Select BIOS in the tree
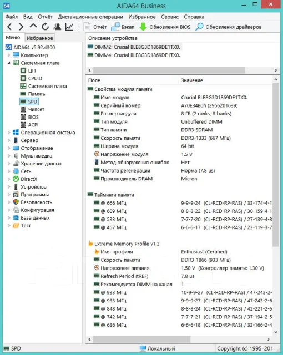 (29, 117)
